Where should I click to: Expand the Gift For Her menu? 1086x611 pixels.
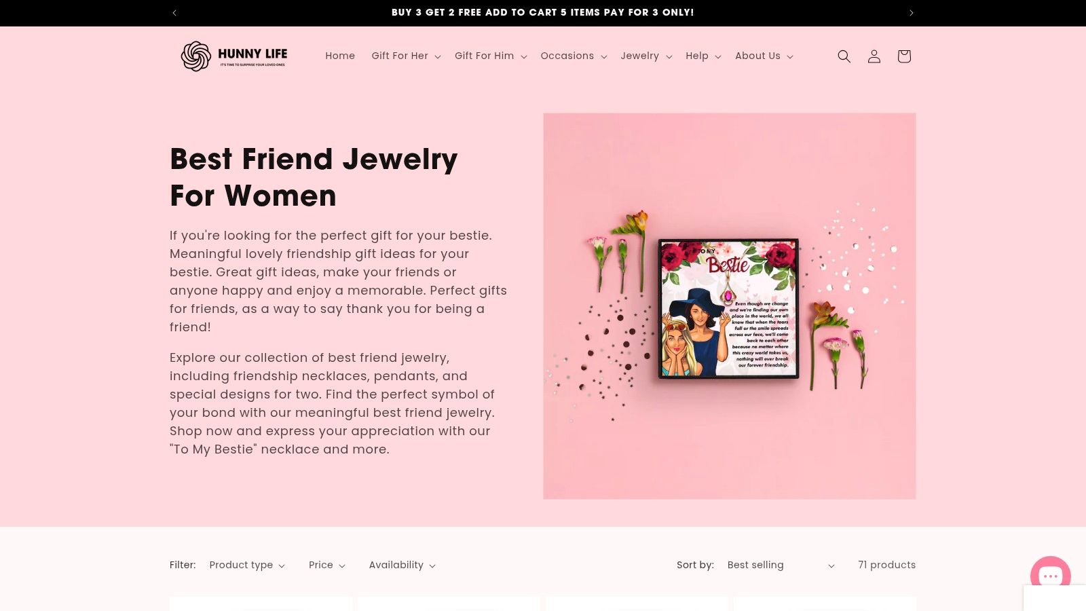[406, 56]
